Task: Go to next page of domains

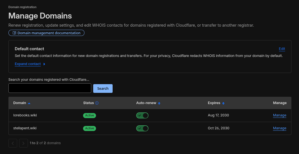Action: pyautogui.click(x=23, y=143)
